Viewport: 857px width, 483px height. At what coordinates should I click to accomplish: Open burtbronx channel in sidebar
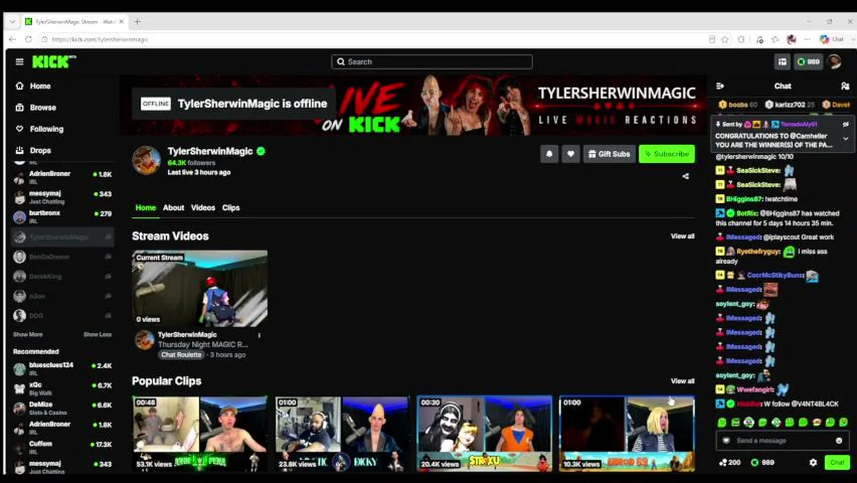point(62,217)
